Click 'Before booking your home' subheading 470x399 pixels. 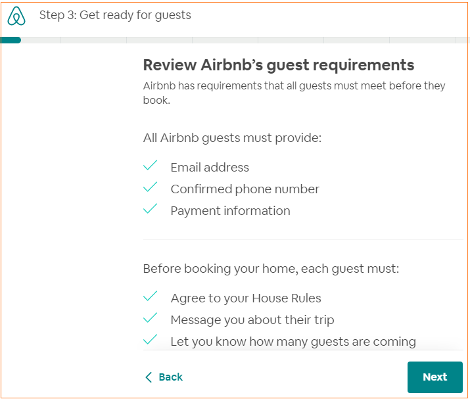point(271,269)
